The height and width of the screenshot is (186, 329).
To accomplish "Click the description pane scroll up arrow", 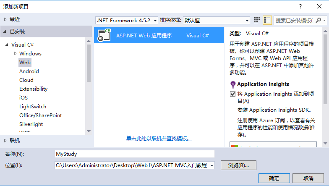I will click(x=326, y=31).
